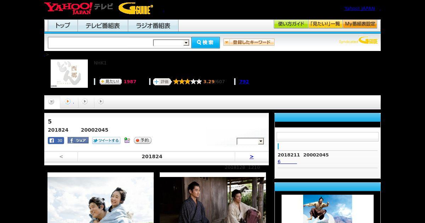
Task: Click the ツイートする Twitter button
Action: click(106, 141)
